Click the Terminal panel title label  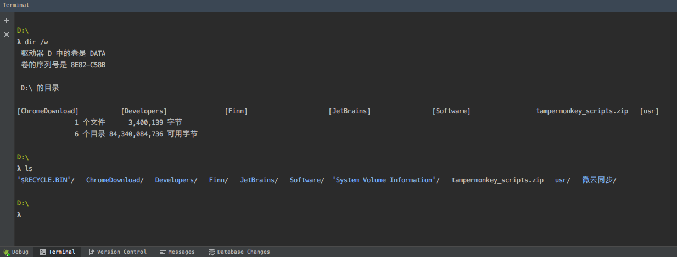coord(16,5)
